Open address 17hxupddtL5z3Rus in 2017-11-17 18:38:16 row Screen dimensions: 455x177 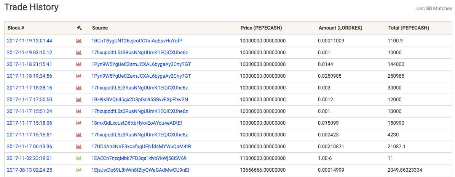pos(140,88)
